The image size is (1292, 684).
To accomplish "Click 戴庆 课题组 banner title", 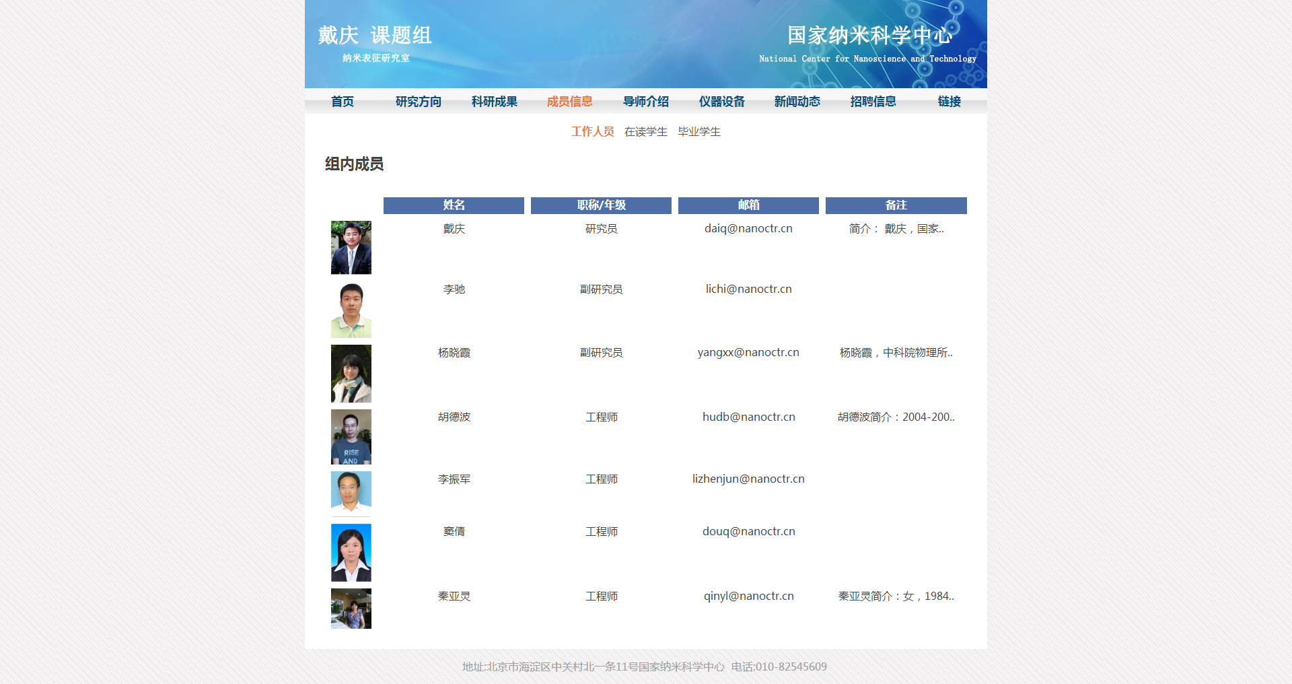I will pos(375,35).
